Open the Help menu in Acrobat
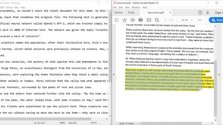Viewport: 223px width, 125px height. click(x=145, y=7)
